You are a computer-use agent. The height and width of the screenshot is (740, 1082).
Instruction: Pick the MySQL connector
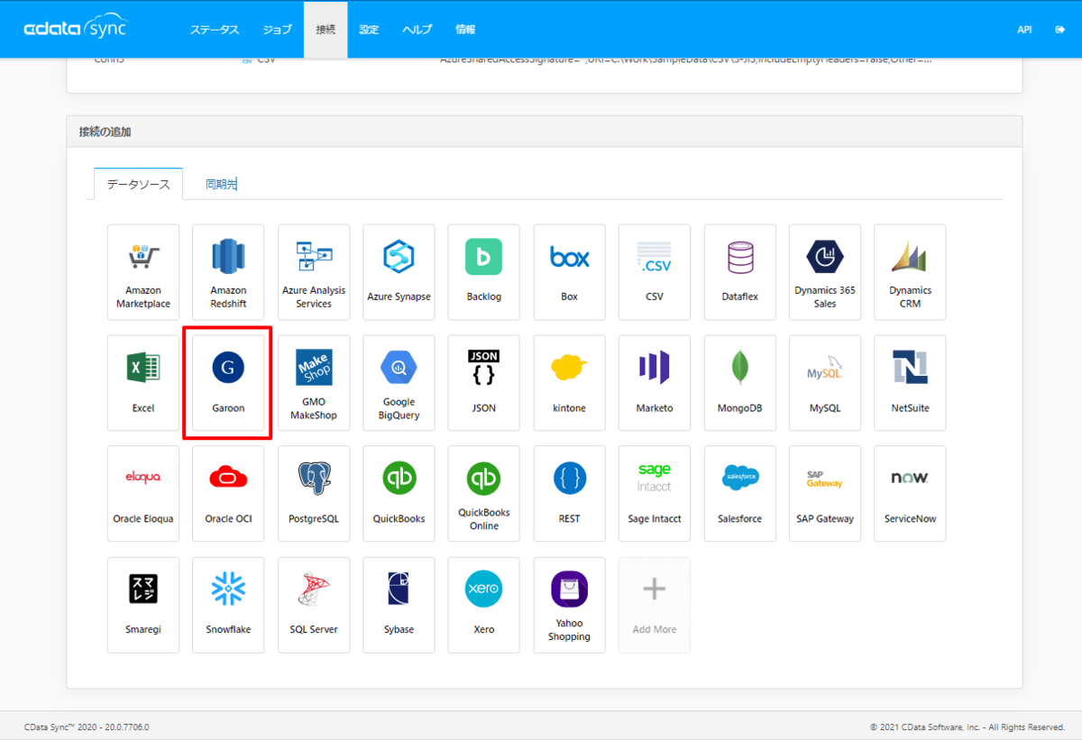tap(825, 383)
